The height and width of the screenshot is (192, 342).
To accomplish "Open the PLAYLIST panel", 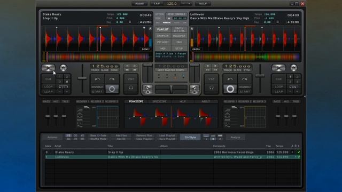I will (163, 29).
